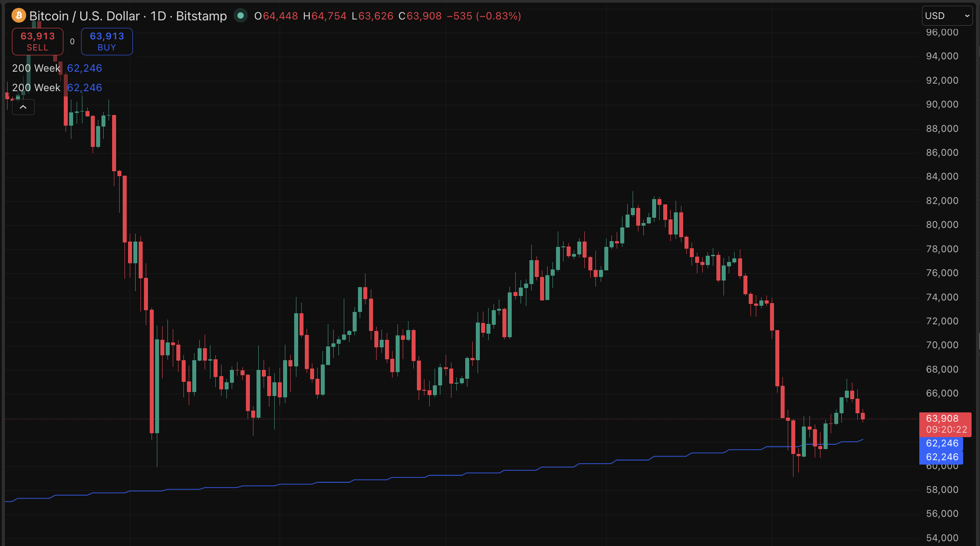This screenshot has height=546, width=980.
Task: Click the low value L63,626
Action: point(373,16)
